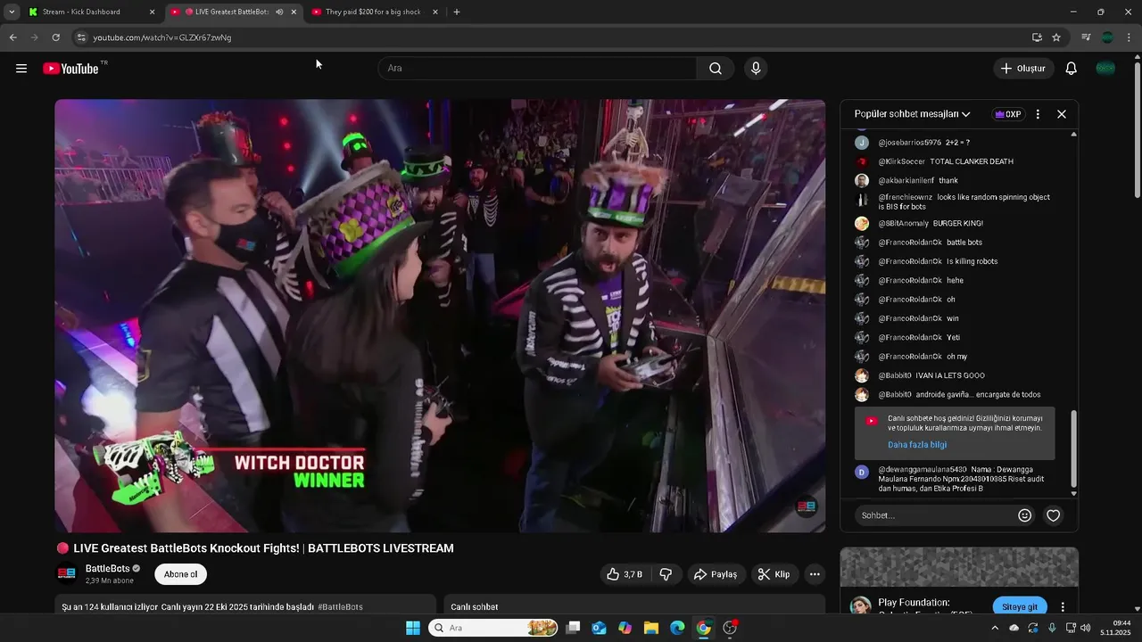The height and width of the screenshot is (642, 1142).
Task: Open the clock and date panel
Action: pos(1117,628)
